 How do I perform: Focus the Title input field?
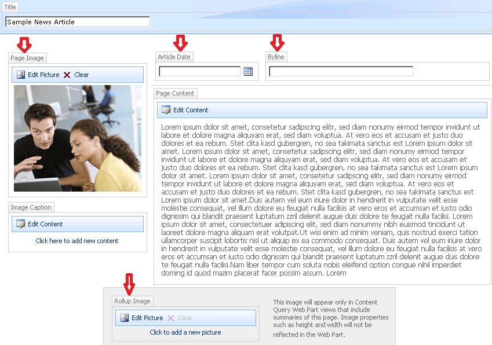(77, 21)
